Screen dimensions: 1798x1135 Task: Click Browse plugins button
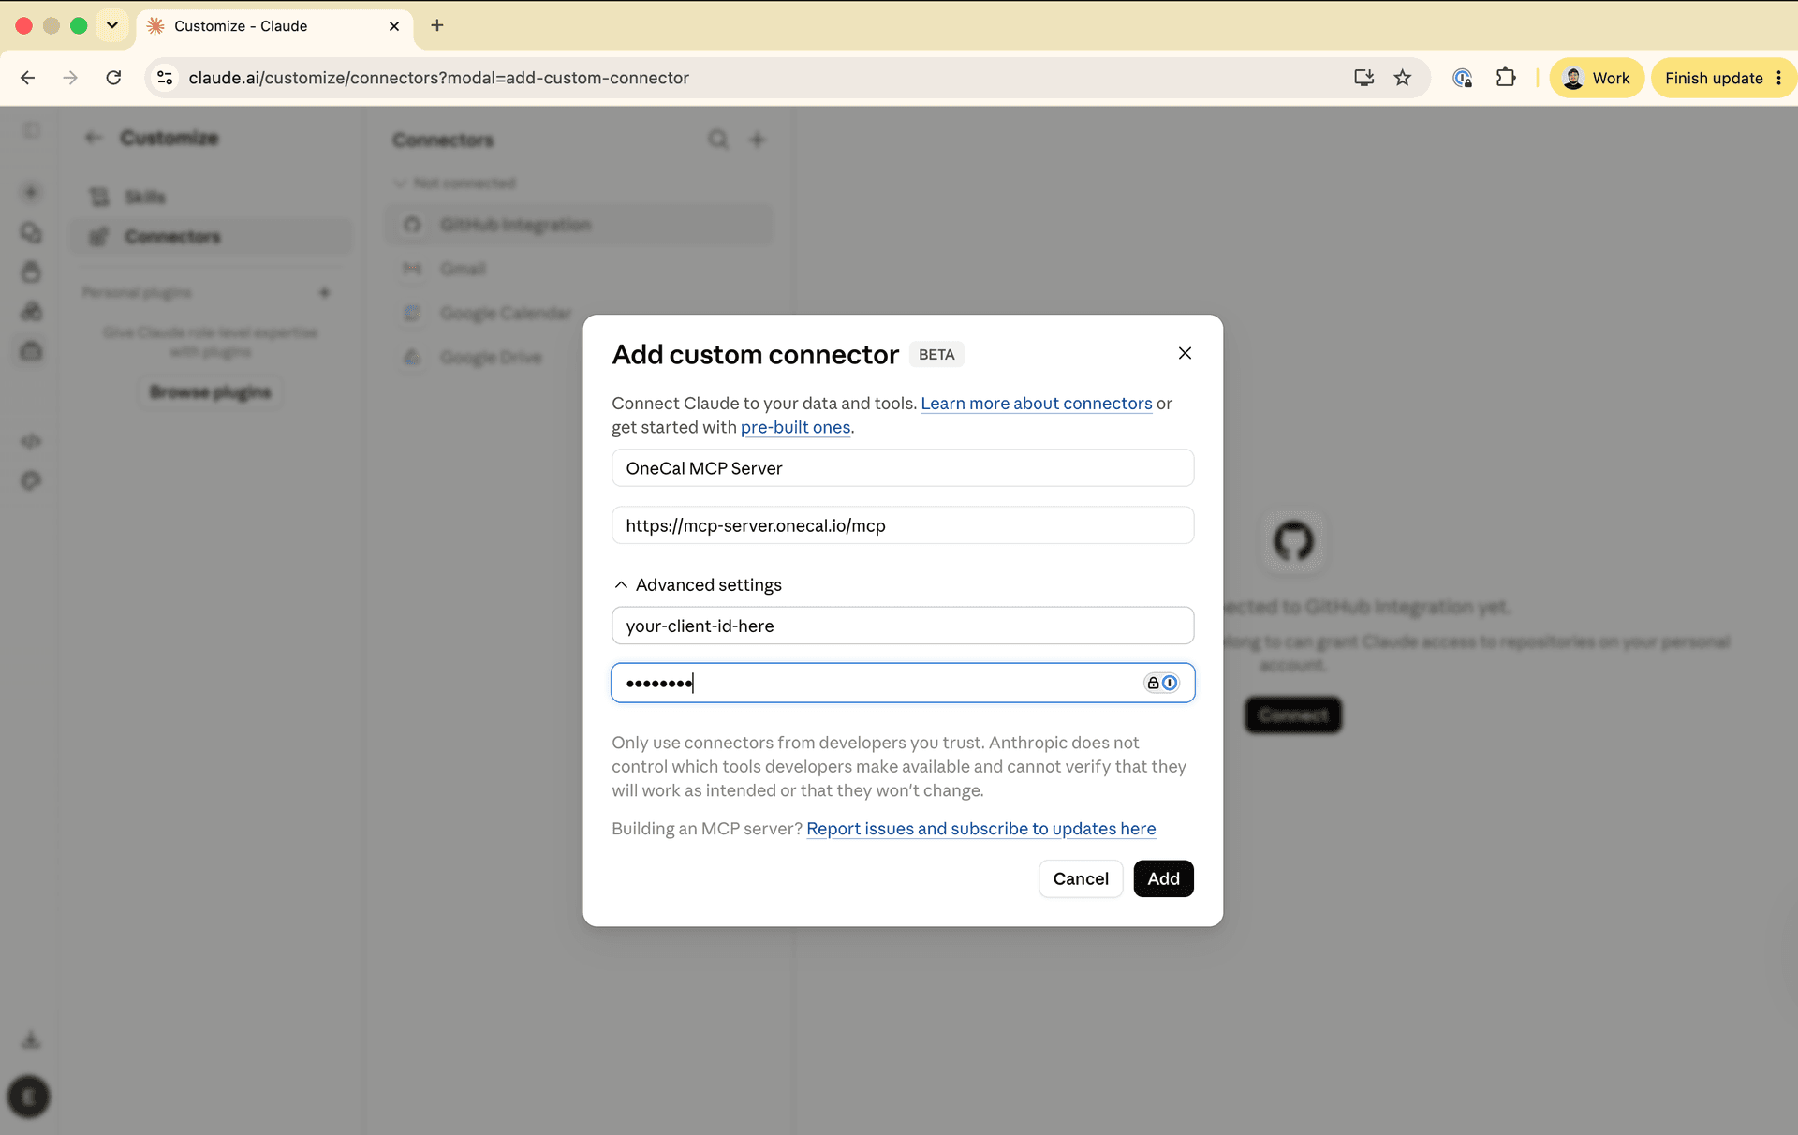click(211, 391)
